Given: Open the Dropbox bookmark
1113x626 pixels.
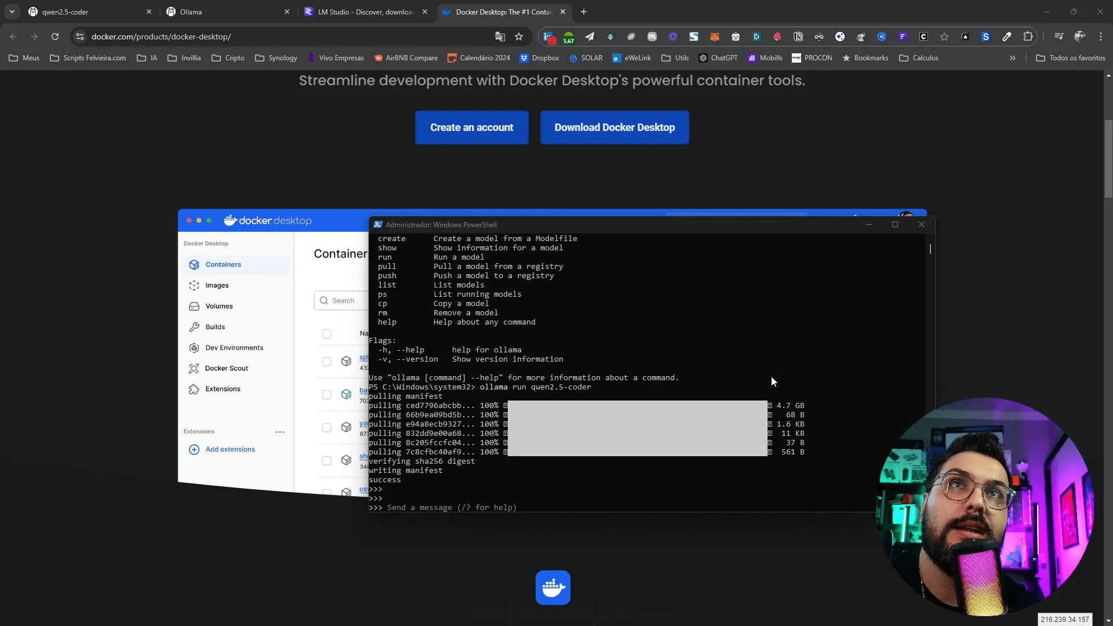Looking at the screenshot, I should 539,58.
